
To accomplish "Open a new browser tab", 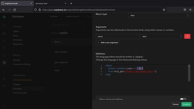I will (x=71, y=3).
